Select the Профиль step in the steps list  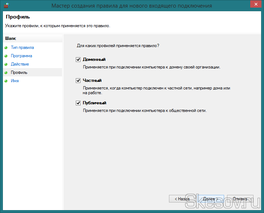(x=19, y=72)
